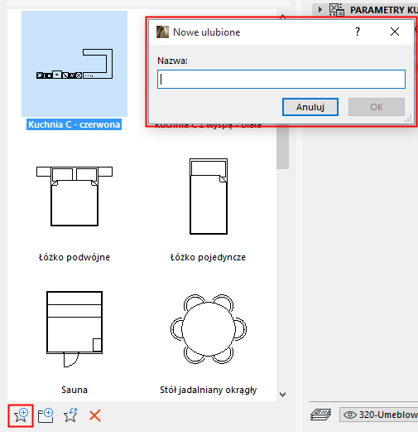Click the layers stack icon

[320, 415]
